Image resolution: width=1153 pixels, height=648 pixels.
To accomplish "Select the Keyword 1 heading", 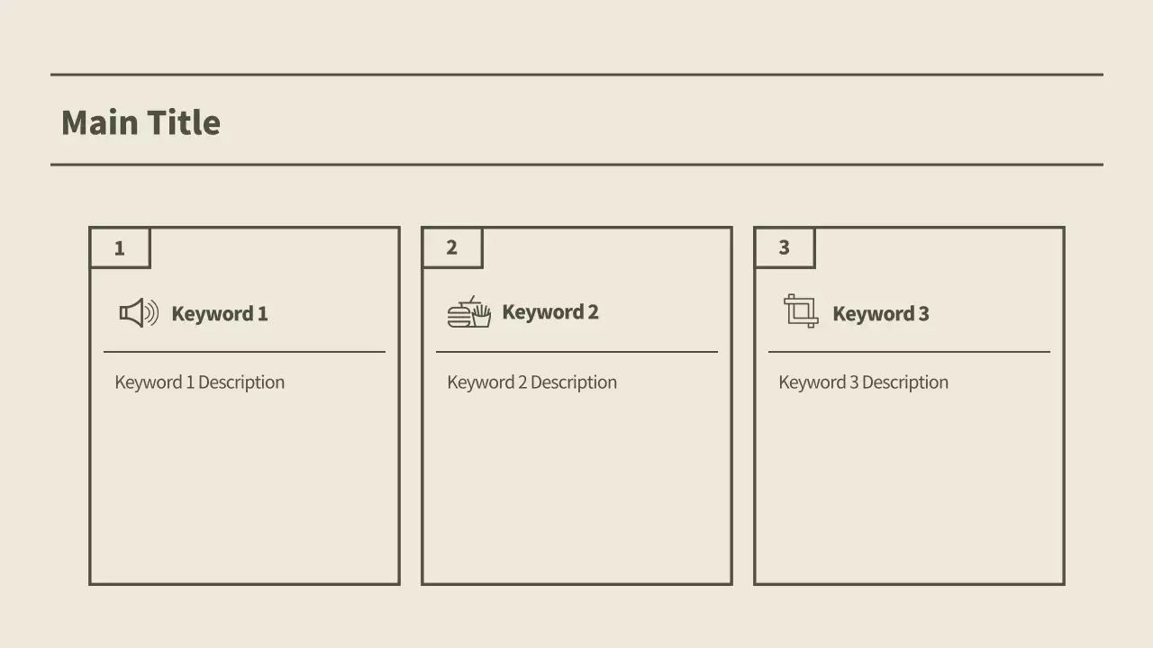I will (219, 314).
